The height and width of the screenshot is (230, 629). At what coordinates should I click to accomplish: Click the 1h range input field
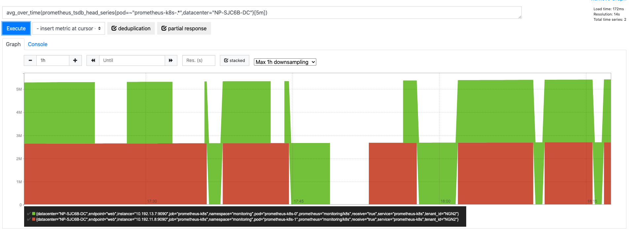[53, 60]
